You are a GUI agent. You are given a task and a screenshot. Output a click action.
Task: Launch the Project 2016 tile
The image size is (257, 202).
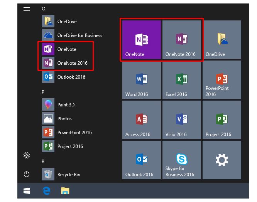[222, 120]
